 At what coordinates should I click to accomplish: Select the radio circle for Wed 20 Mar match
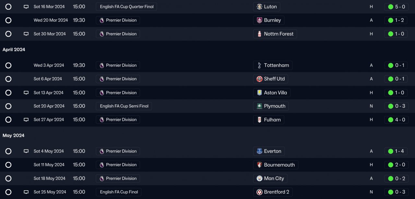[8, 20]
